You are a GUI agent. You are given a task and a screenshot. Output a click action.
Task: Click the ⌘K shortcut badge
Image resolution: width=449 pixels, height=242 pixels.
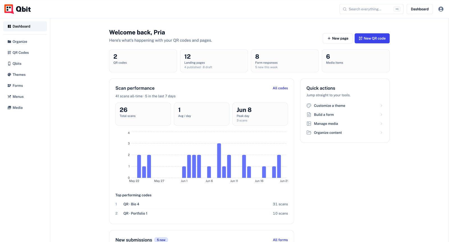(x=397, y=9)
